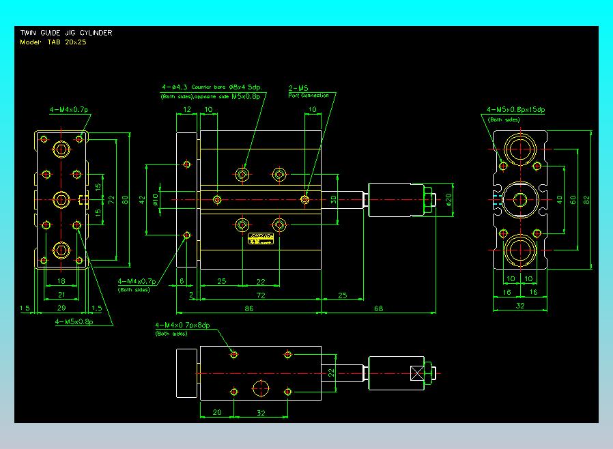Click the "TWIN GUIDE JIG CYLINDER" title text
The height and width of the screenshot is (449, 613).
[66, 33]
